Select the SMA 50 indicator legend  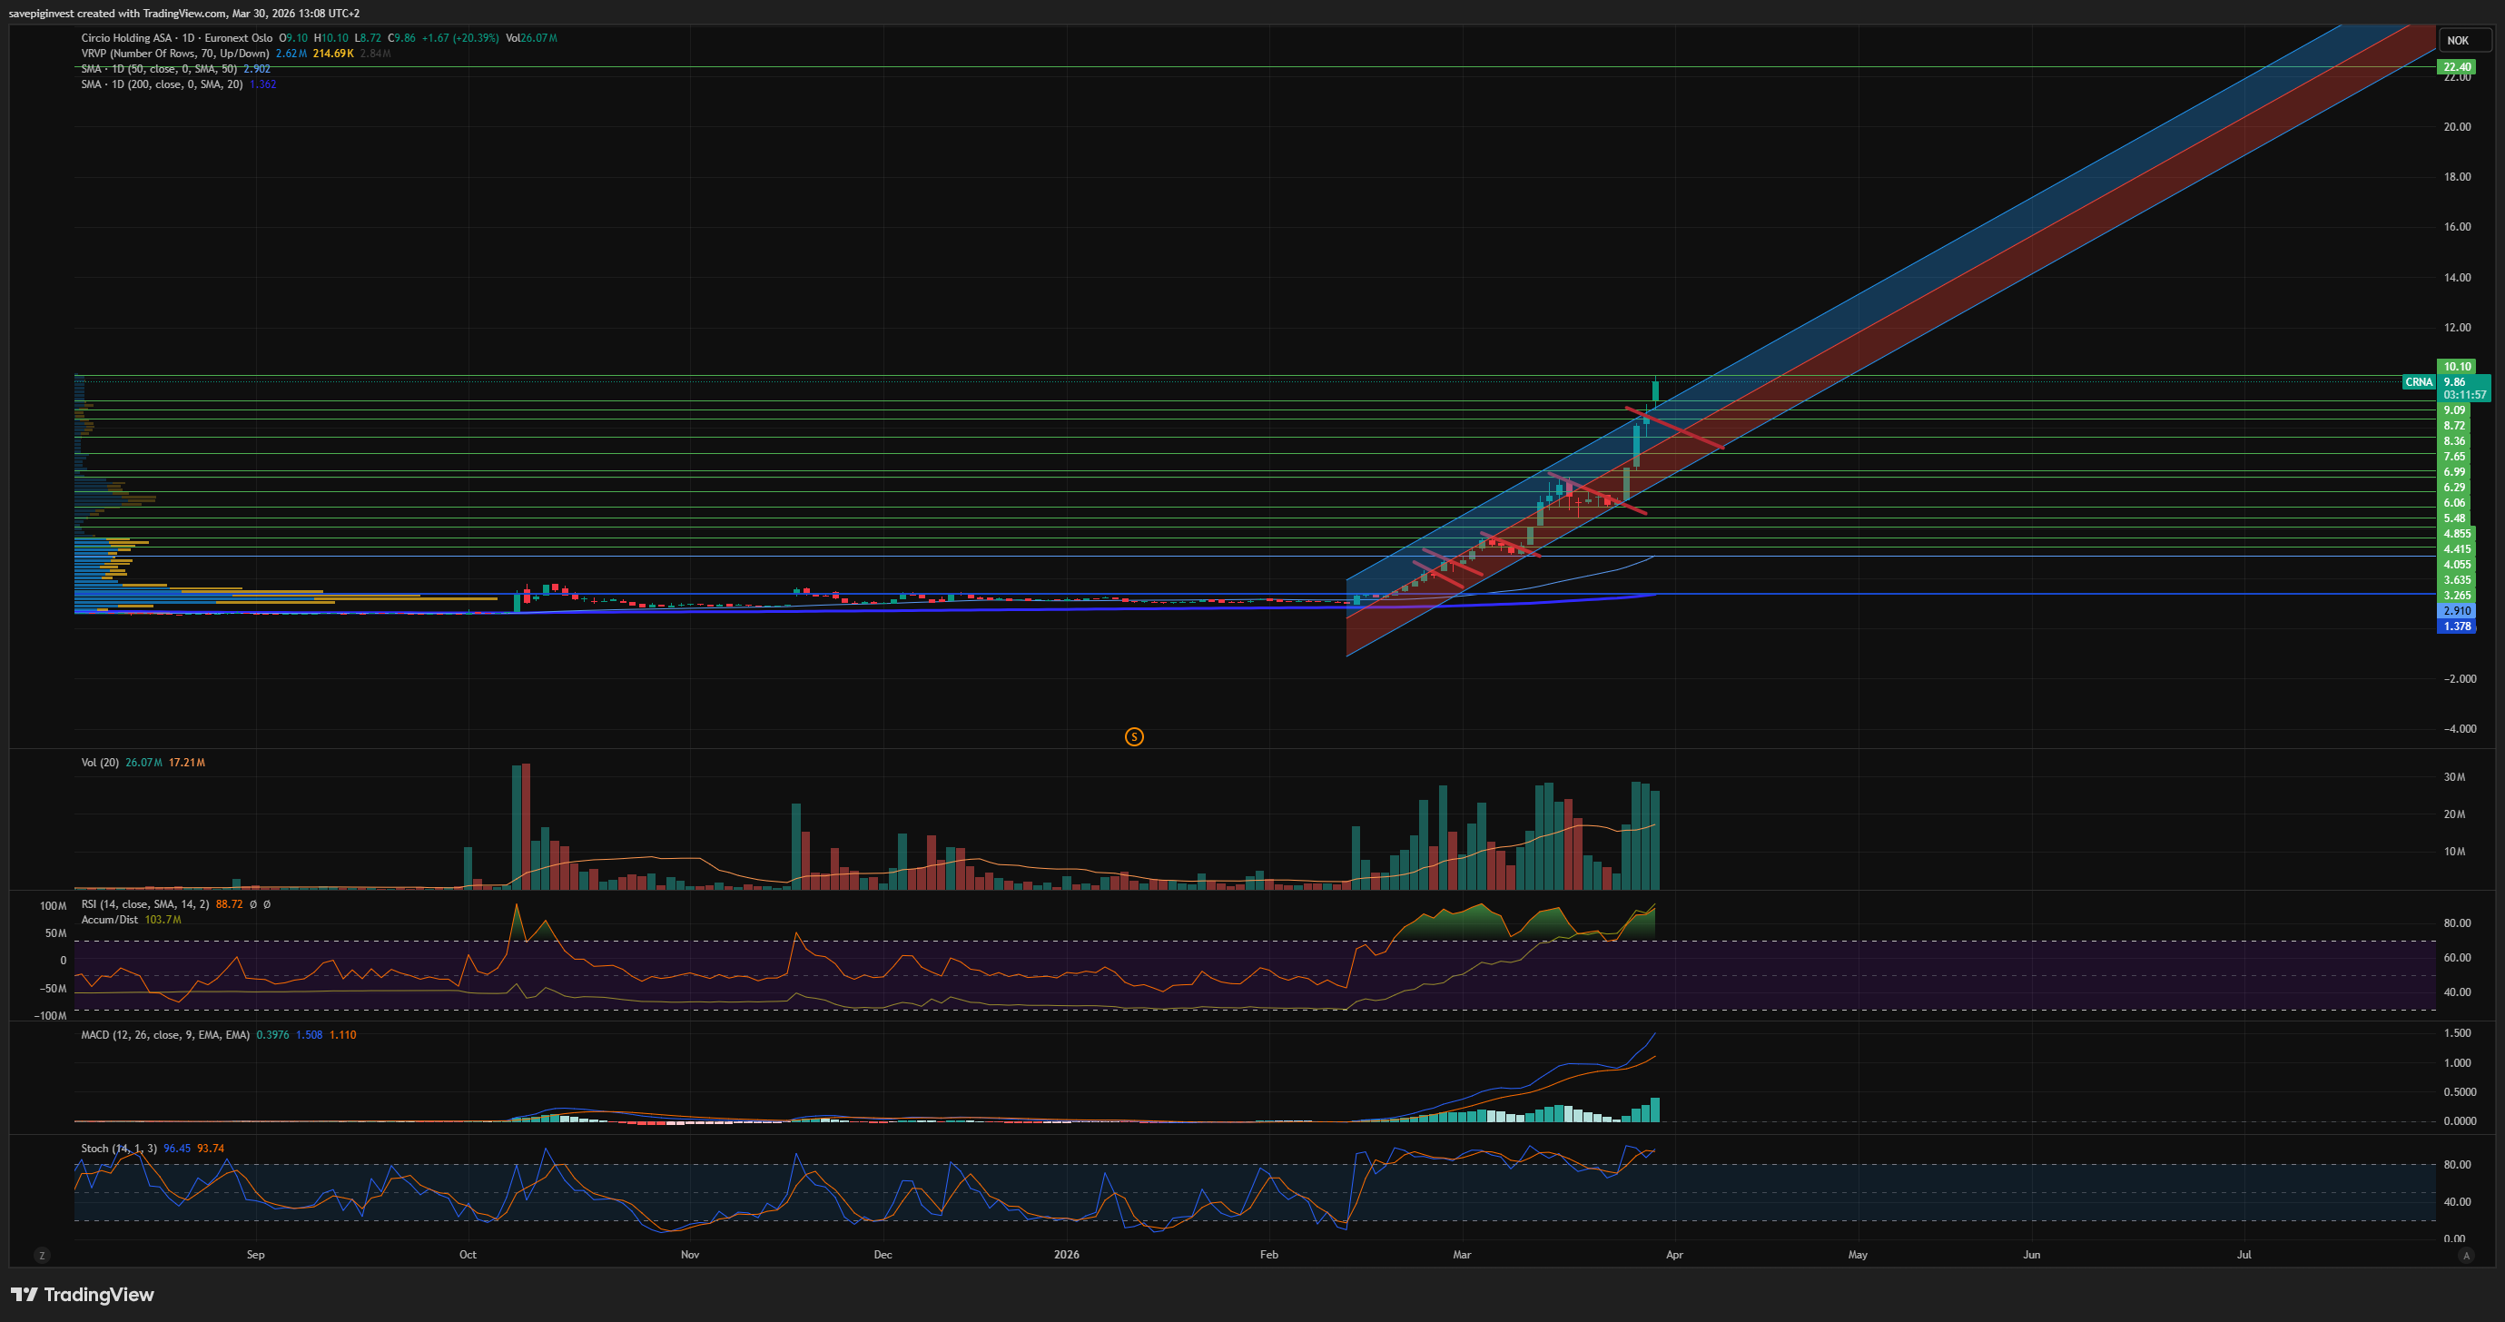(159, 69)
